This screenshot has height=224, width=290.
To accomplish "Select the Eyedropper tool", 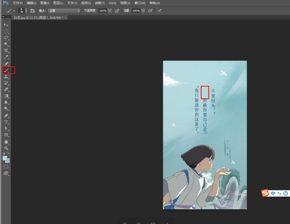I will [x=6, y=57].
